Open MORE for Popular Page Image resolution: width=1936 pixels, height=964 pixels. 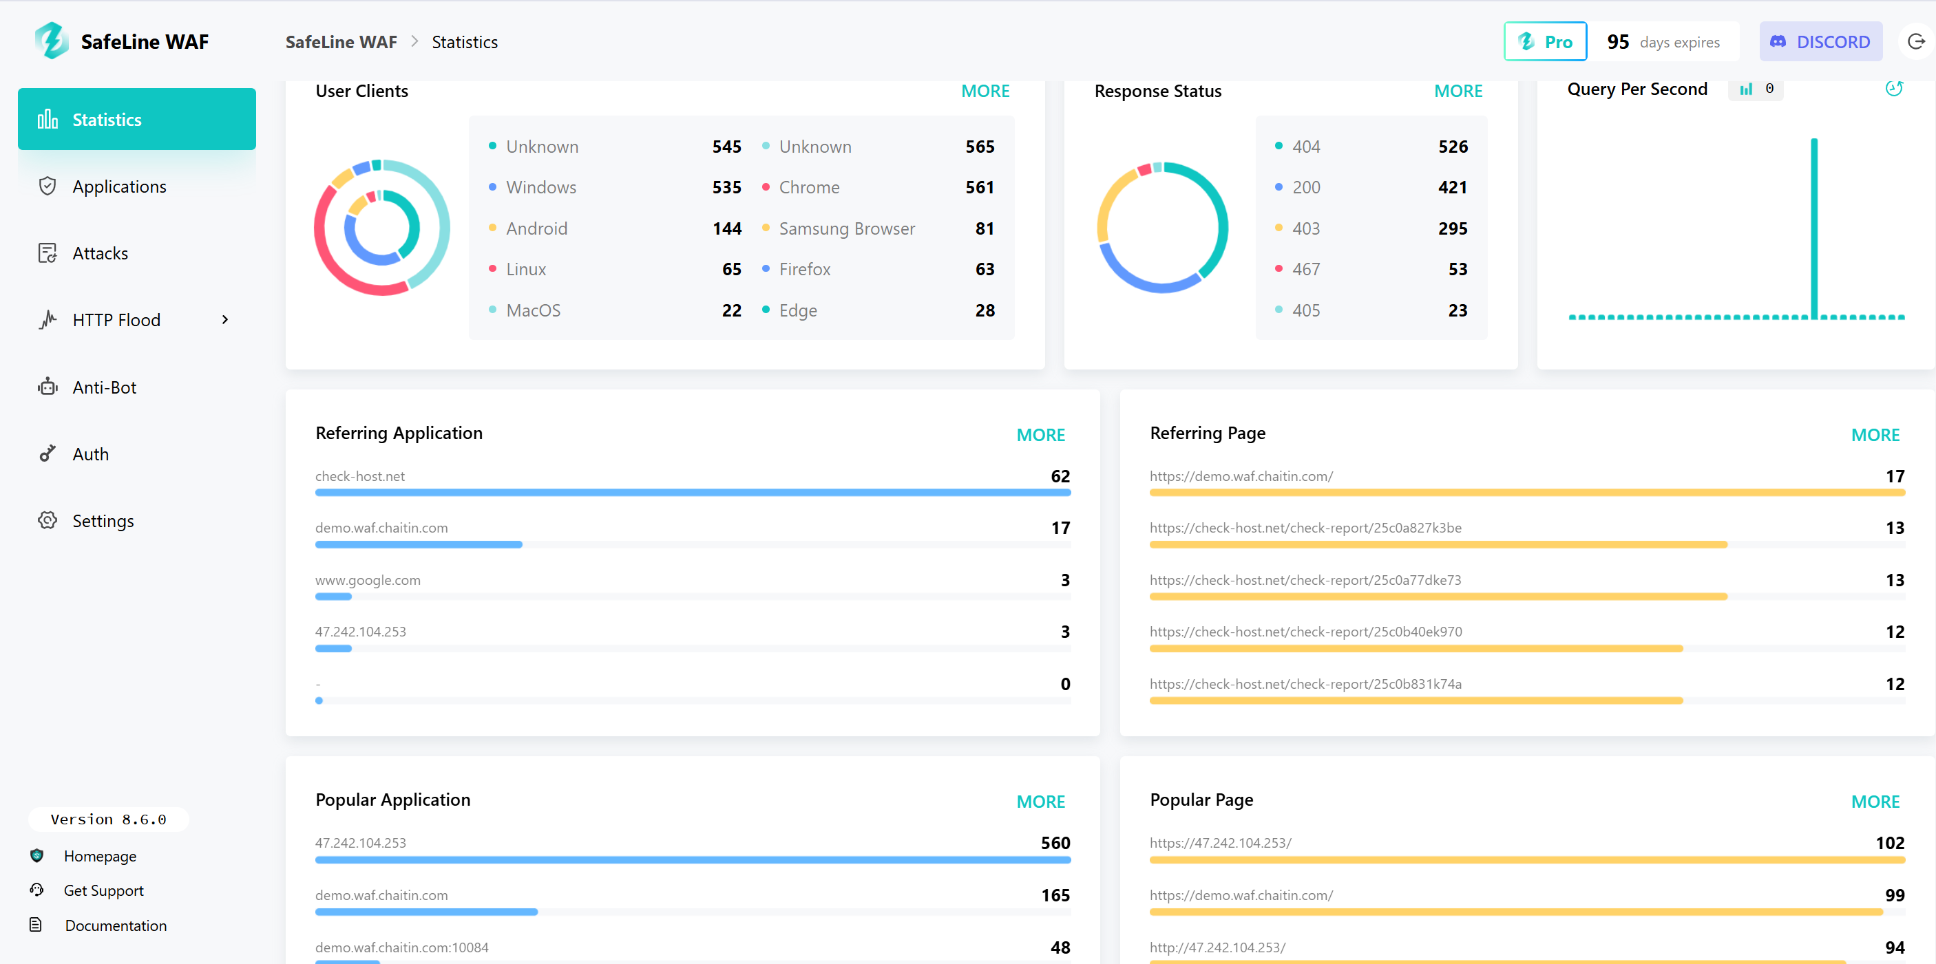(1874, 801)
